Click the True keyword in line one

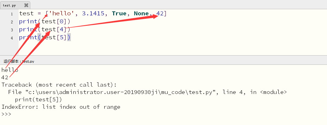(119, 14)
